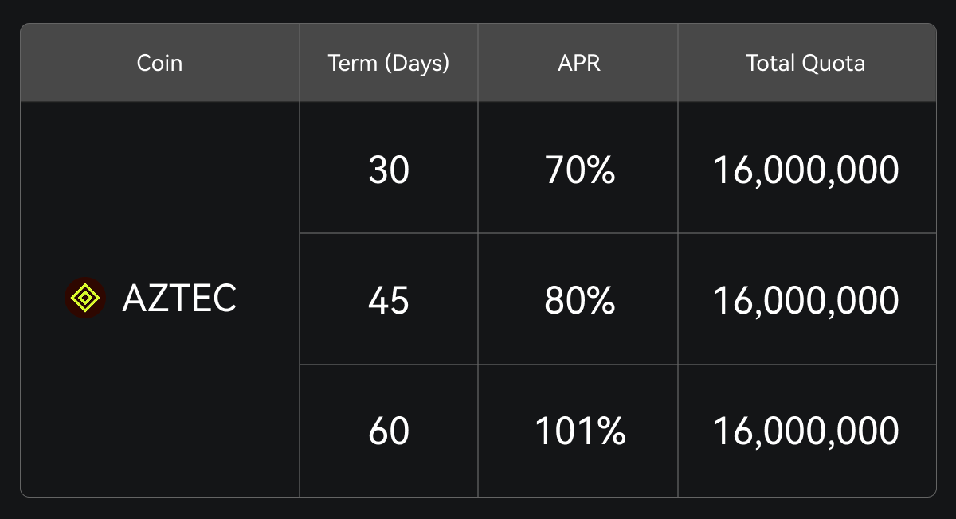Select the Total Quota column header
The height and width of the screenshot is (519, 956).
(805, 64)
